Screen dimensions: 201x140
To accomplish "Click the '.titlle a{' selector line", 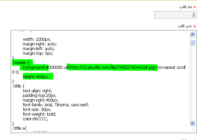I will tap(19, 128).
